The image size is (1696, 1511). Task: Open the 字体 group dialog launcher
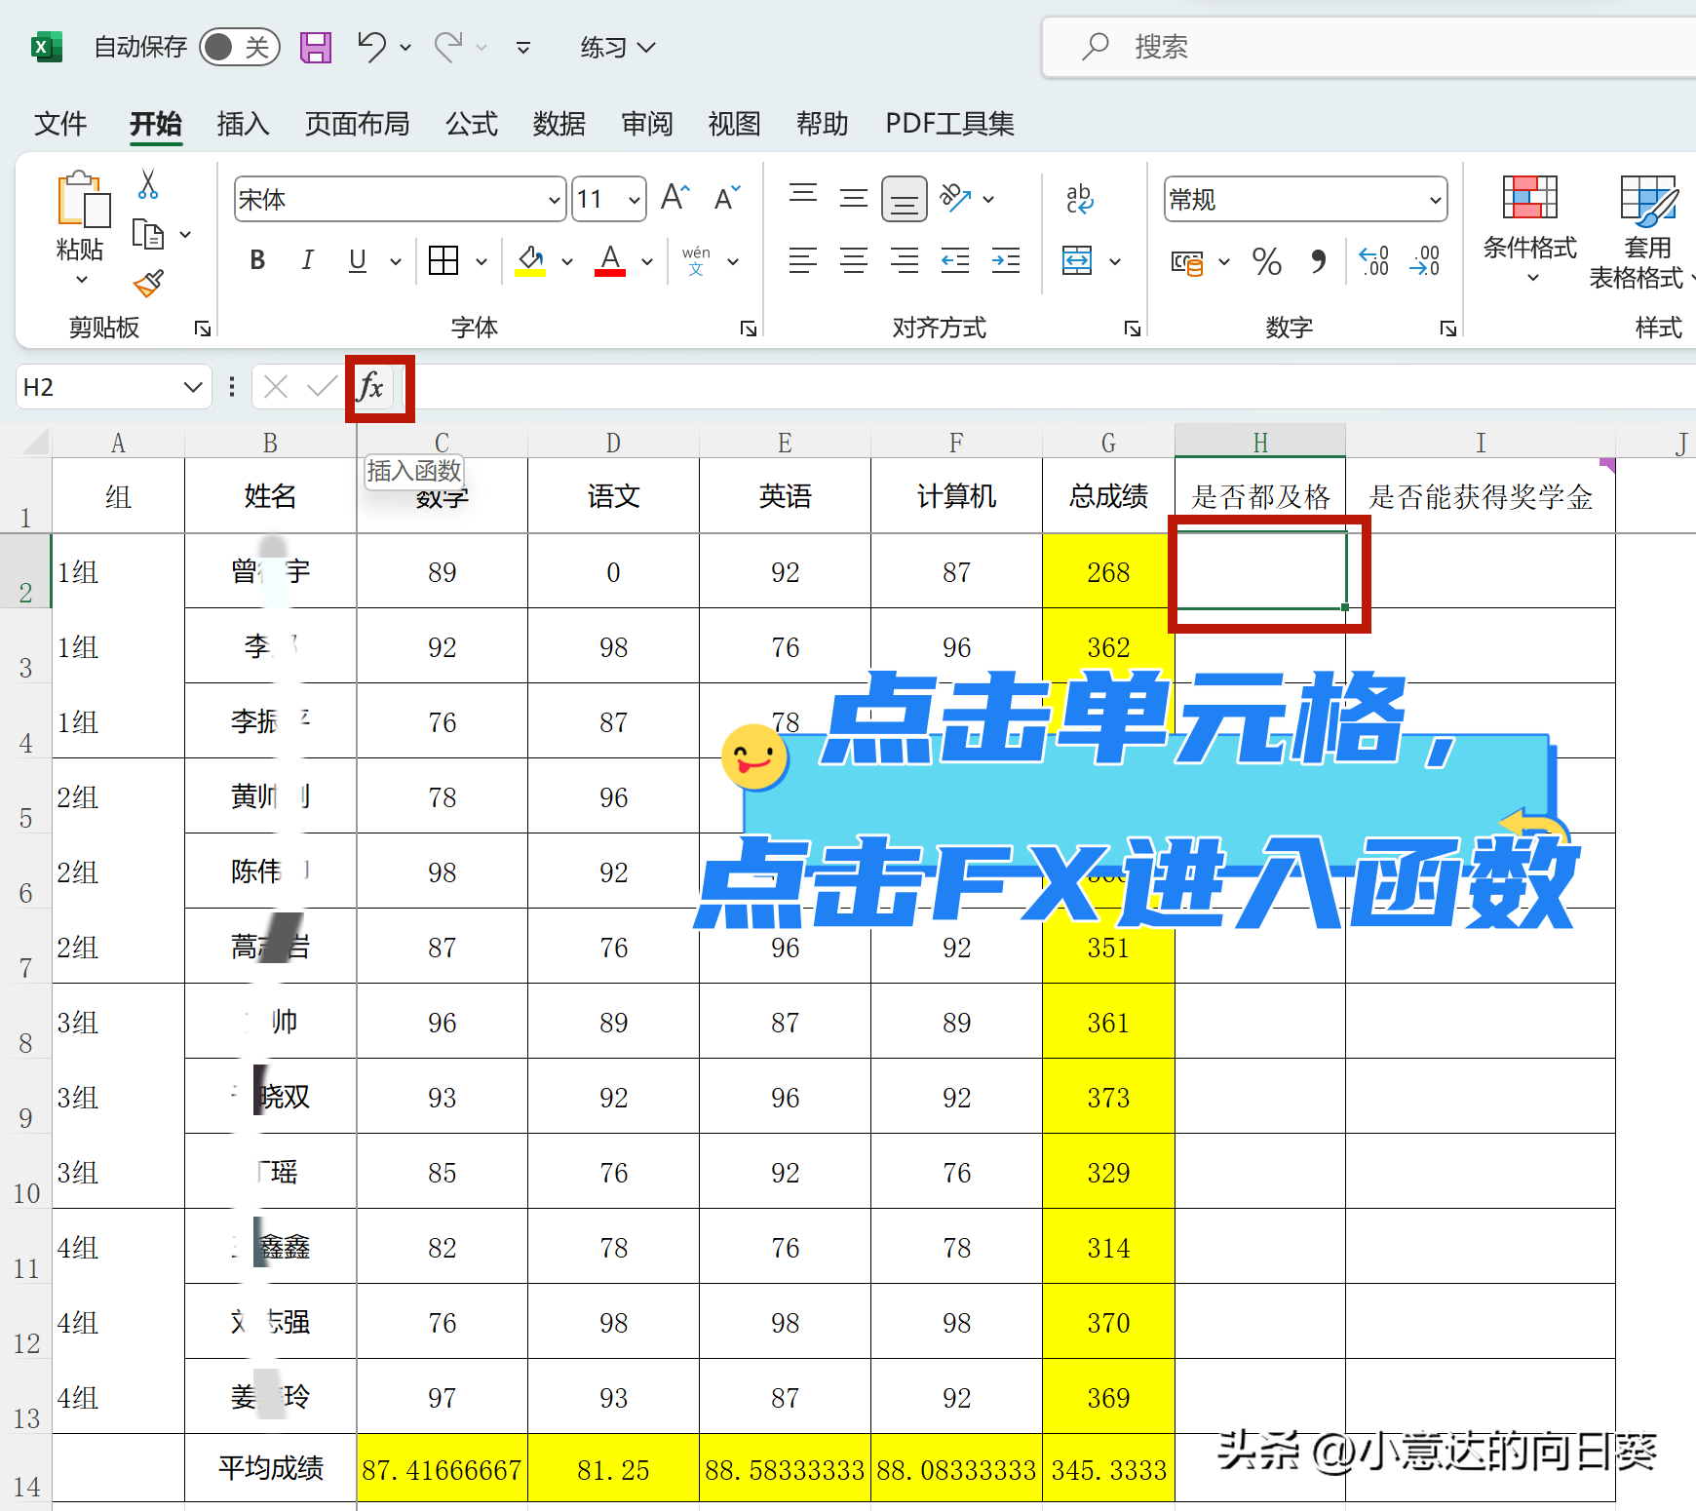(749, 329)
